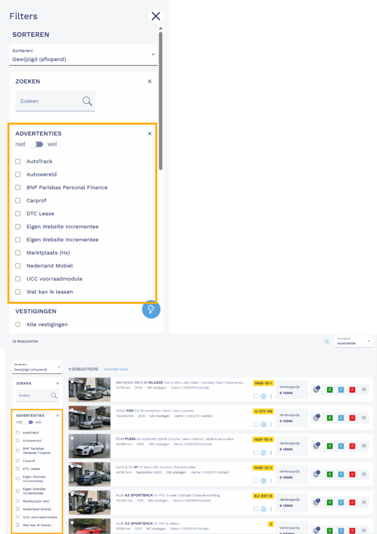Click the globe badge icon on the Lynk & Co row
Image resolution: width=377 pixels, height=534 pixels.
coord(316,474)
